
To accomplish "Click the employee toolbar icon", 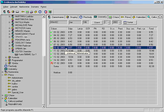I will (5, 12).
